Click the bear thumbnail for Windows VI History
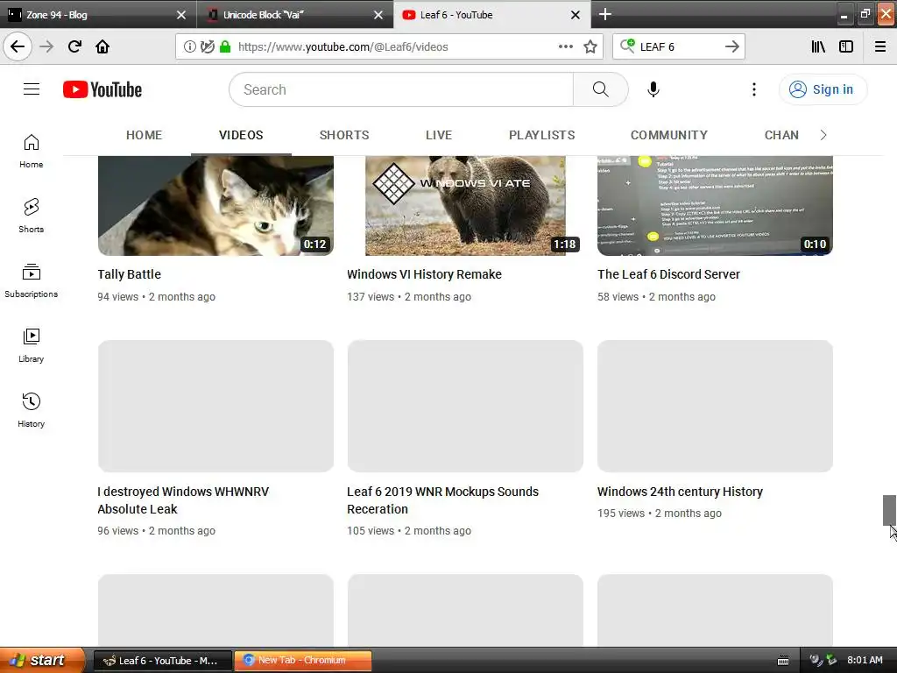The image size is (897, 673). point(465,205)
